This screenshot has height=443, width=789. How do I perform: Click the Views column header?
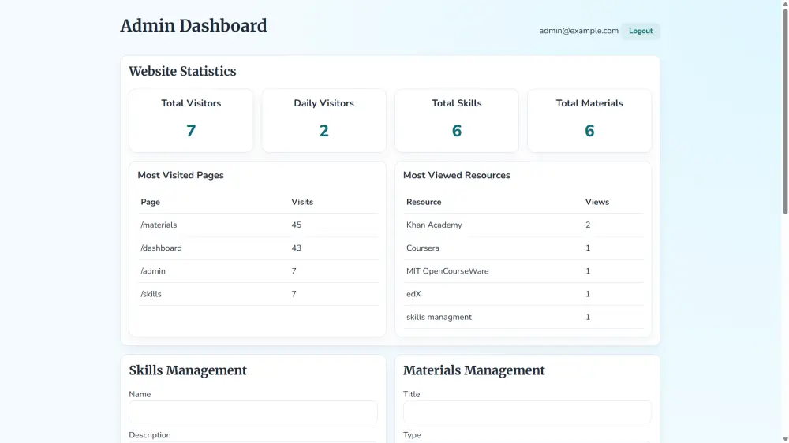[597, 203]
